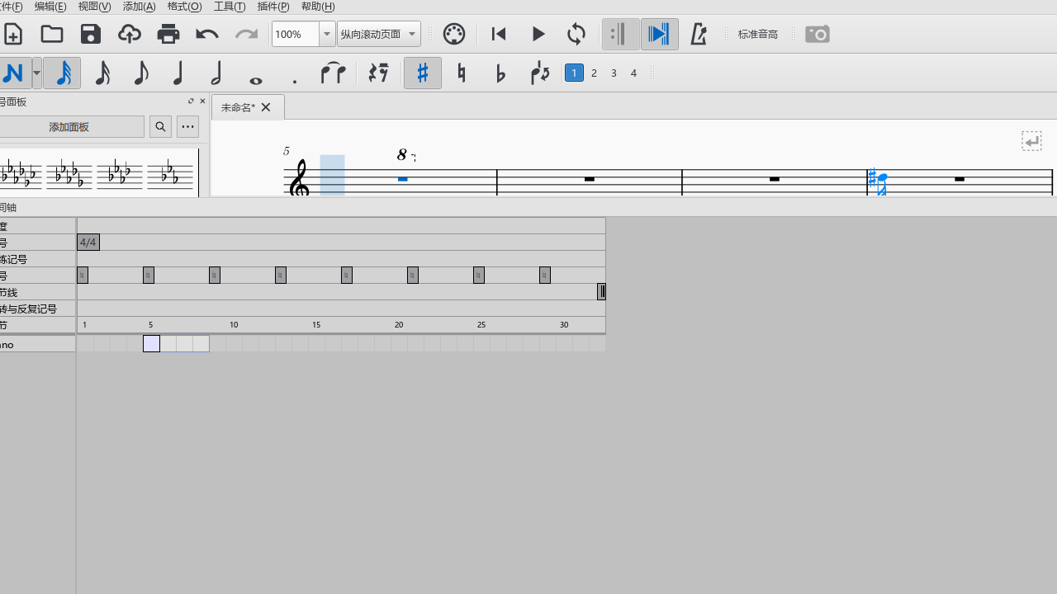Click the tie icon in the note toolbar
This screenshot has height=594, width=1057.
coord(333,73)
